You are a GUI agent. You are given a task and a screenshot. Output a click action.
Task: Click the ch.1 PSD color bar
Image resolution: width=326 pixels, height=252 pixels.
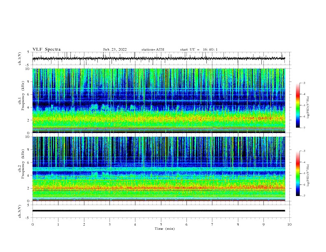point(298,105)
